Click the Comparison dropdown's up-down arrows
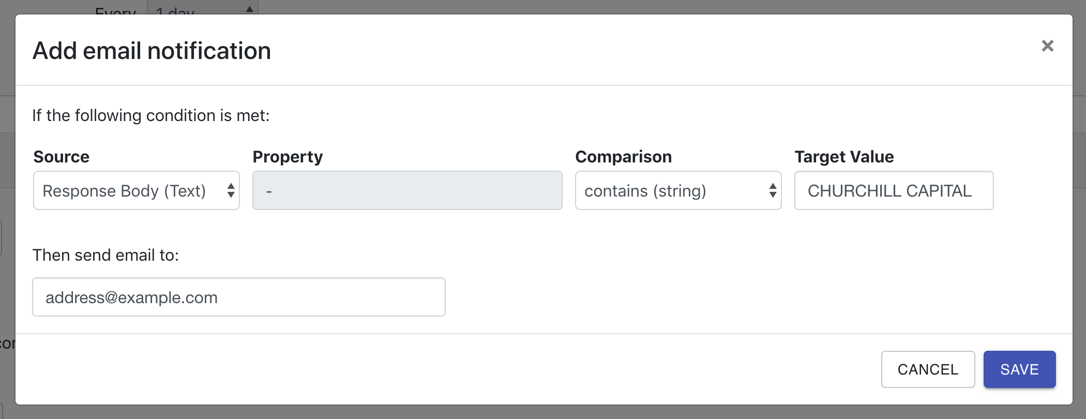The width and height of the screenshot is (1086, 419). [x=773, y=191]
